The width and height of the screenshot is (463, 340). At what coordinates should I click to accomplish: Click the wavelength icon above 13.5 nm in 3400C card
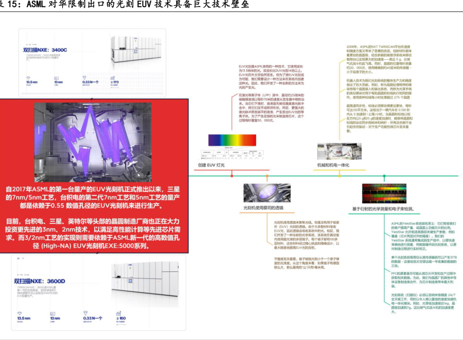[x=28, y=78]
